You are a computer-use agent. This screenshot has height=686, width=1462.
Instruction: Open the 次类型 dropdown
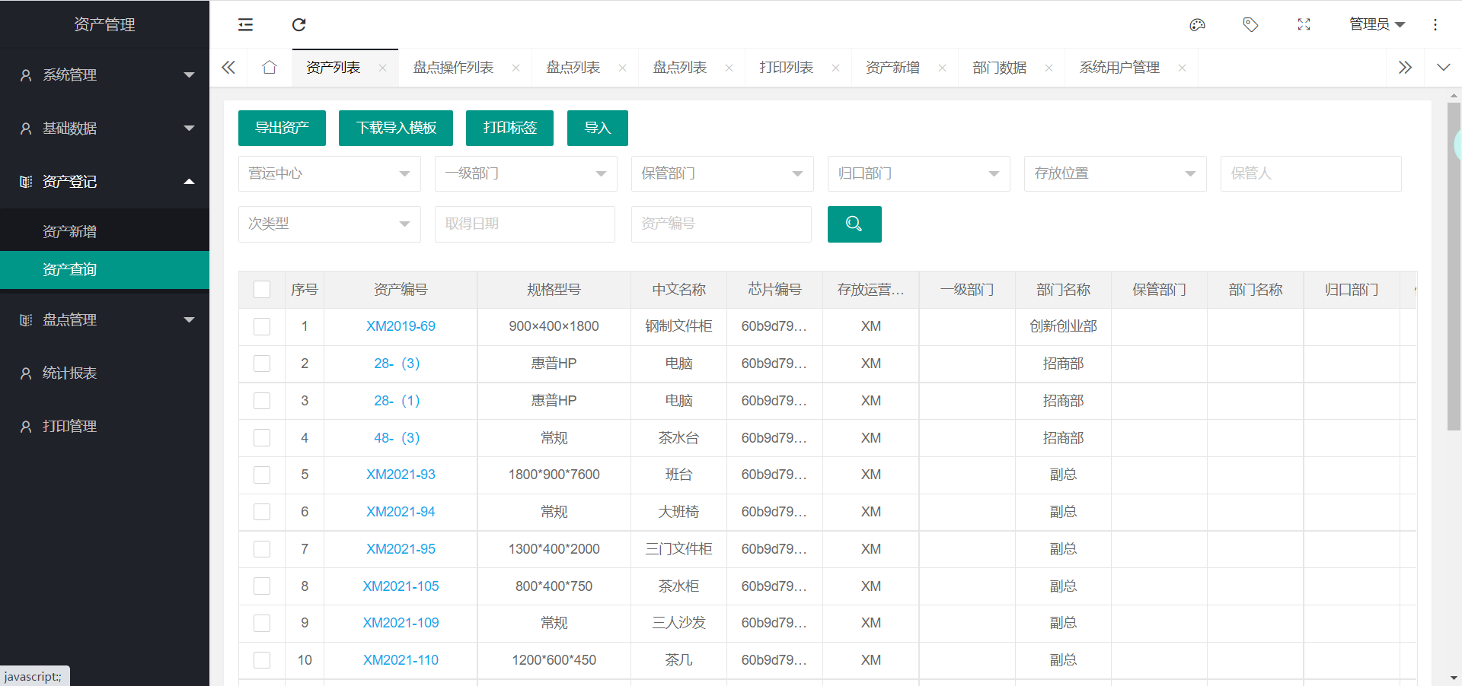coord(330,224)
